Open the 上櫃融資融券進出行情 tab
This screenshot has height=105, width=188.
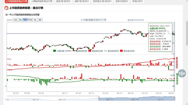pos(42,1)
